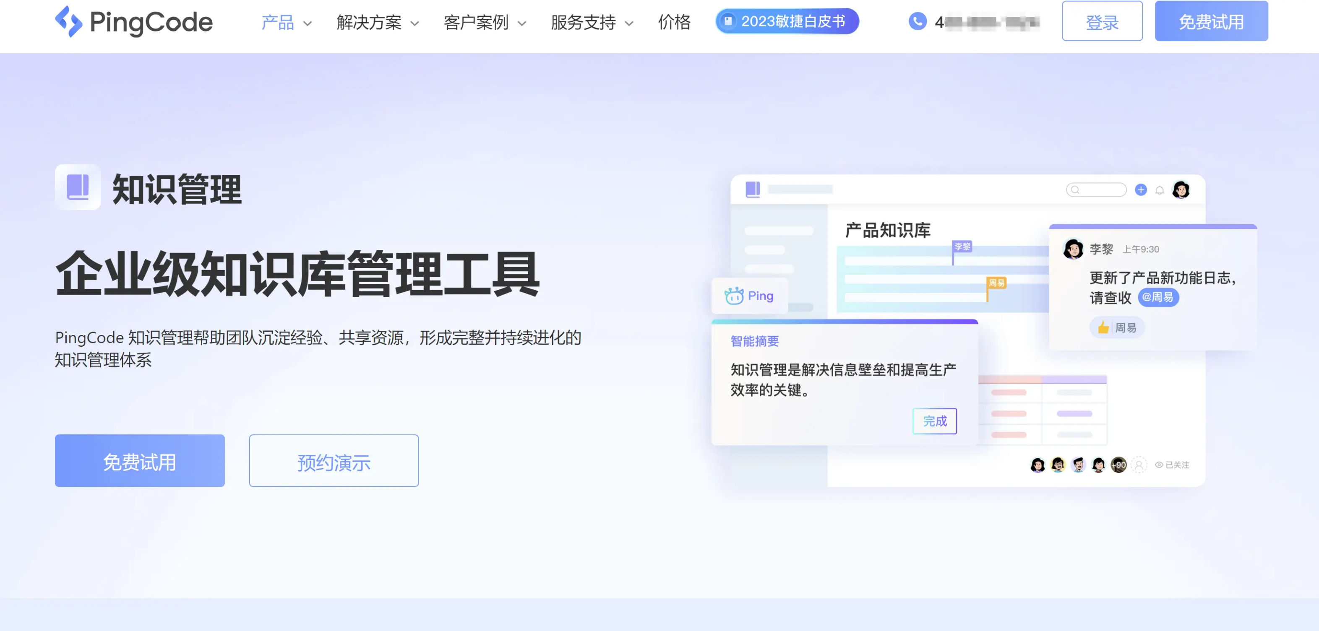1319x631 pixels.
Task: Click the notification bell icon
Action: pos(1160,190)
